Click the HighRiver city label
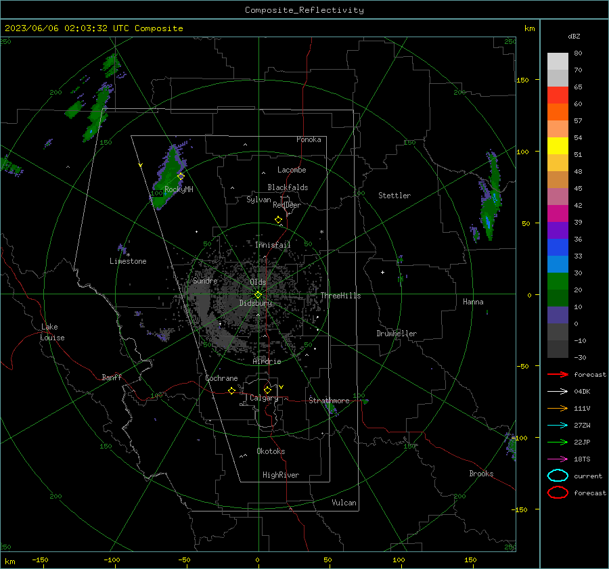 tap(280, 475)
